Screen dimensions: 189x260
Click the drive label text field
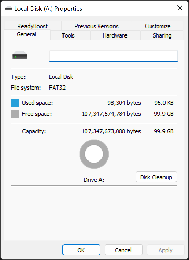[x=114, y=56]
